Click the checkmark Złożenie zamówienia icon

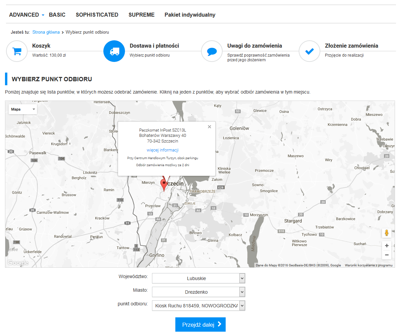pyautogui.click(x=309, y=51)
